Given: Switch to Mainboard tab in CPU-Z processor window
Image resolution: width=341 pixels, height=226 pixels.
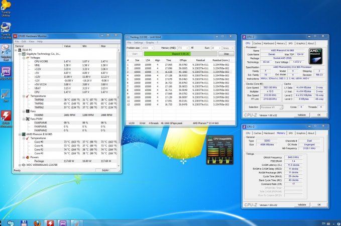Looking at the screenshot, I should 269,43.
